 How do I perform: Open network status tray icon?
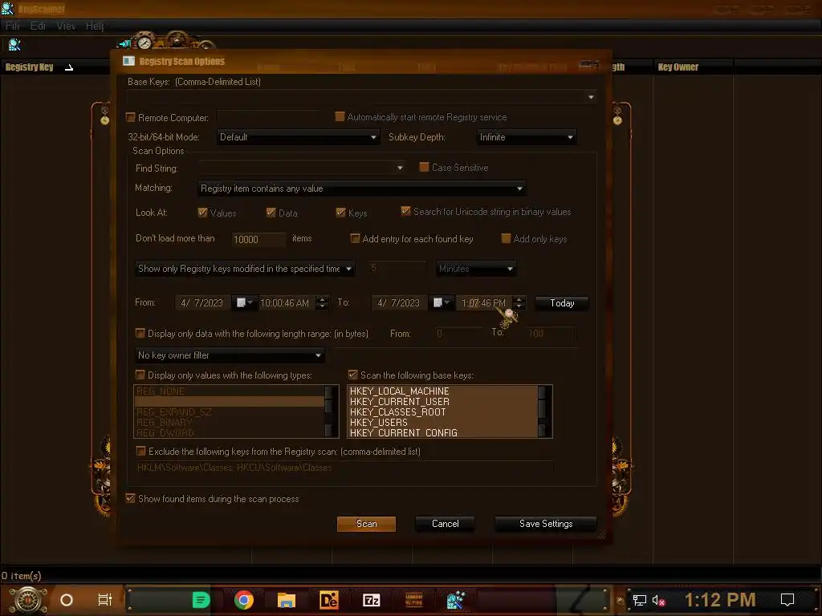(639, 600)
